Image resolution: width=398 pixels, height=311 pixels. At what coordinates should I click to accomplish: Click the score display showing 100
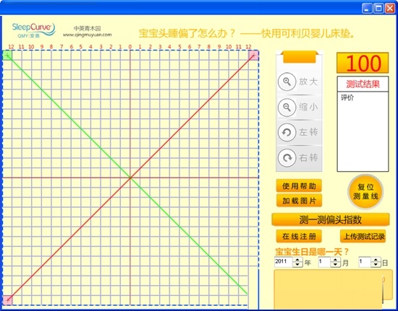(363, 63)
